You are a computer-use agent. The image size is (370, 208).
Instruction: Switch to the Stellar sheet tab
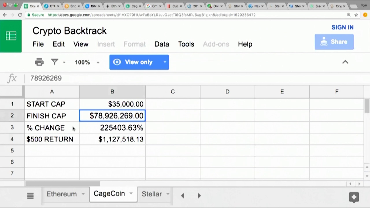pyautogui.click(x=151, y=194)
